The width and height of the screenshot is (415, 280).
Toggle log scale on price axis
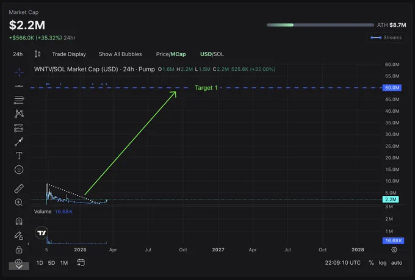pyautogui.click(x=383, y=263)
